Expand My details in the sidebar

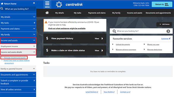18,17
